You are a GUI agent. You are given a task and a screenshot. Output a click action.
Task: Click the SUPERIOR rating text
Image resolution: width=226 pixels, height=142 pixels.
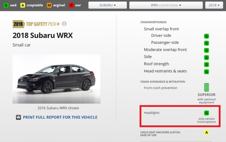coord(207,95)
